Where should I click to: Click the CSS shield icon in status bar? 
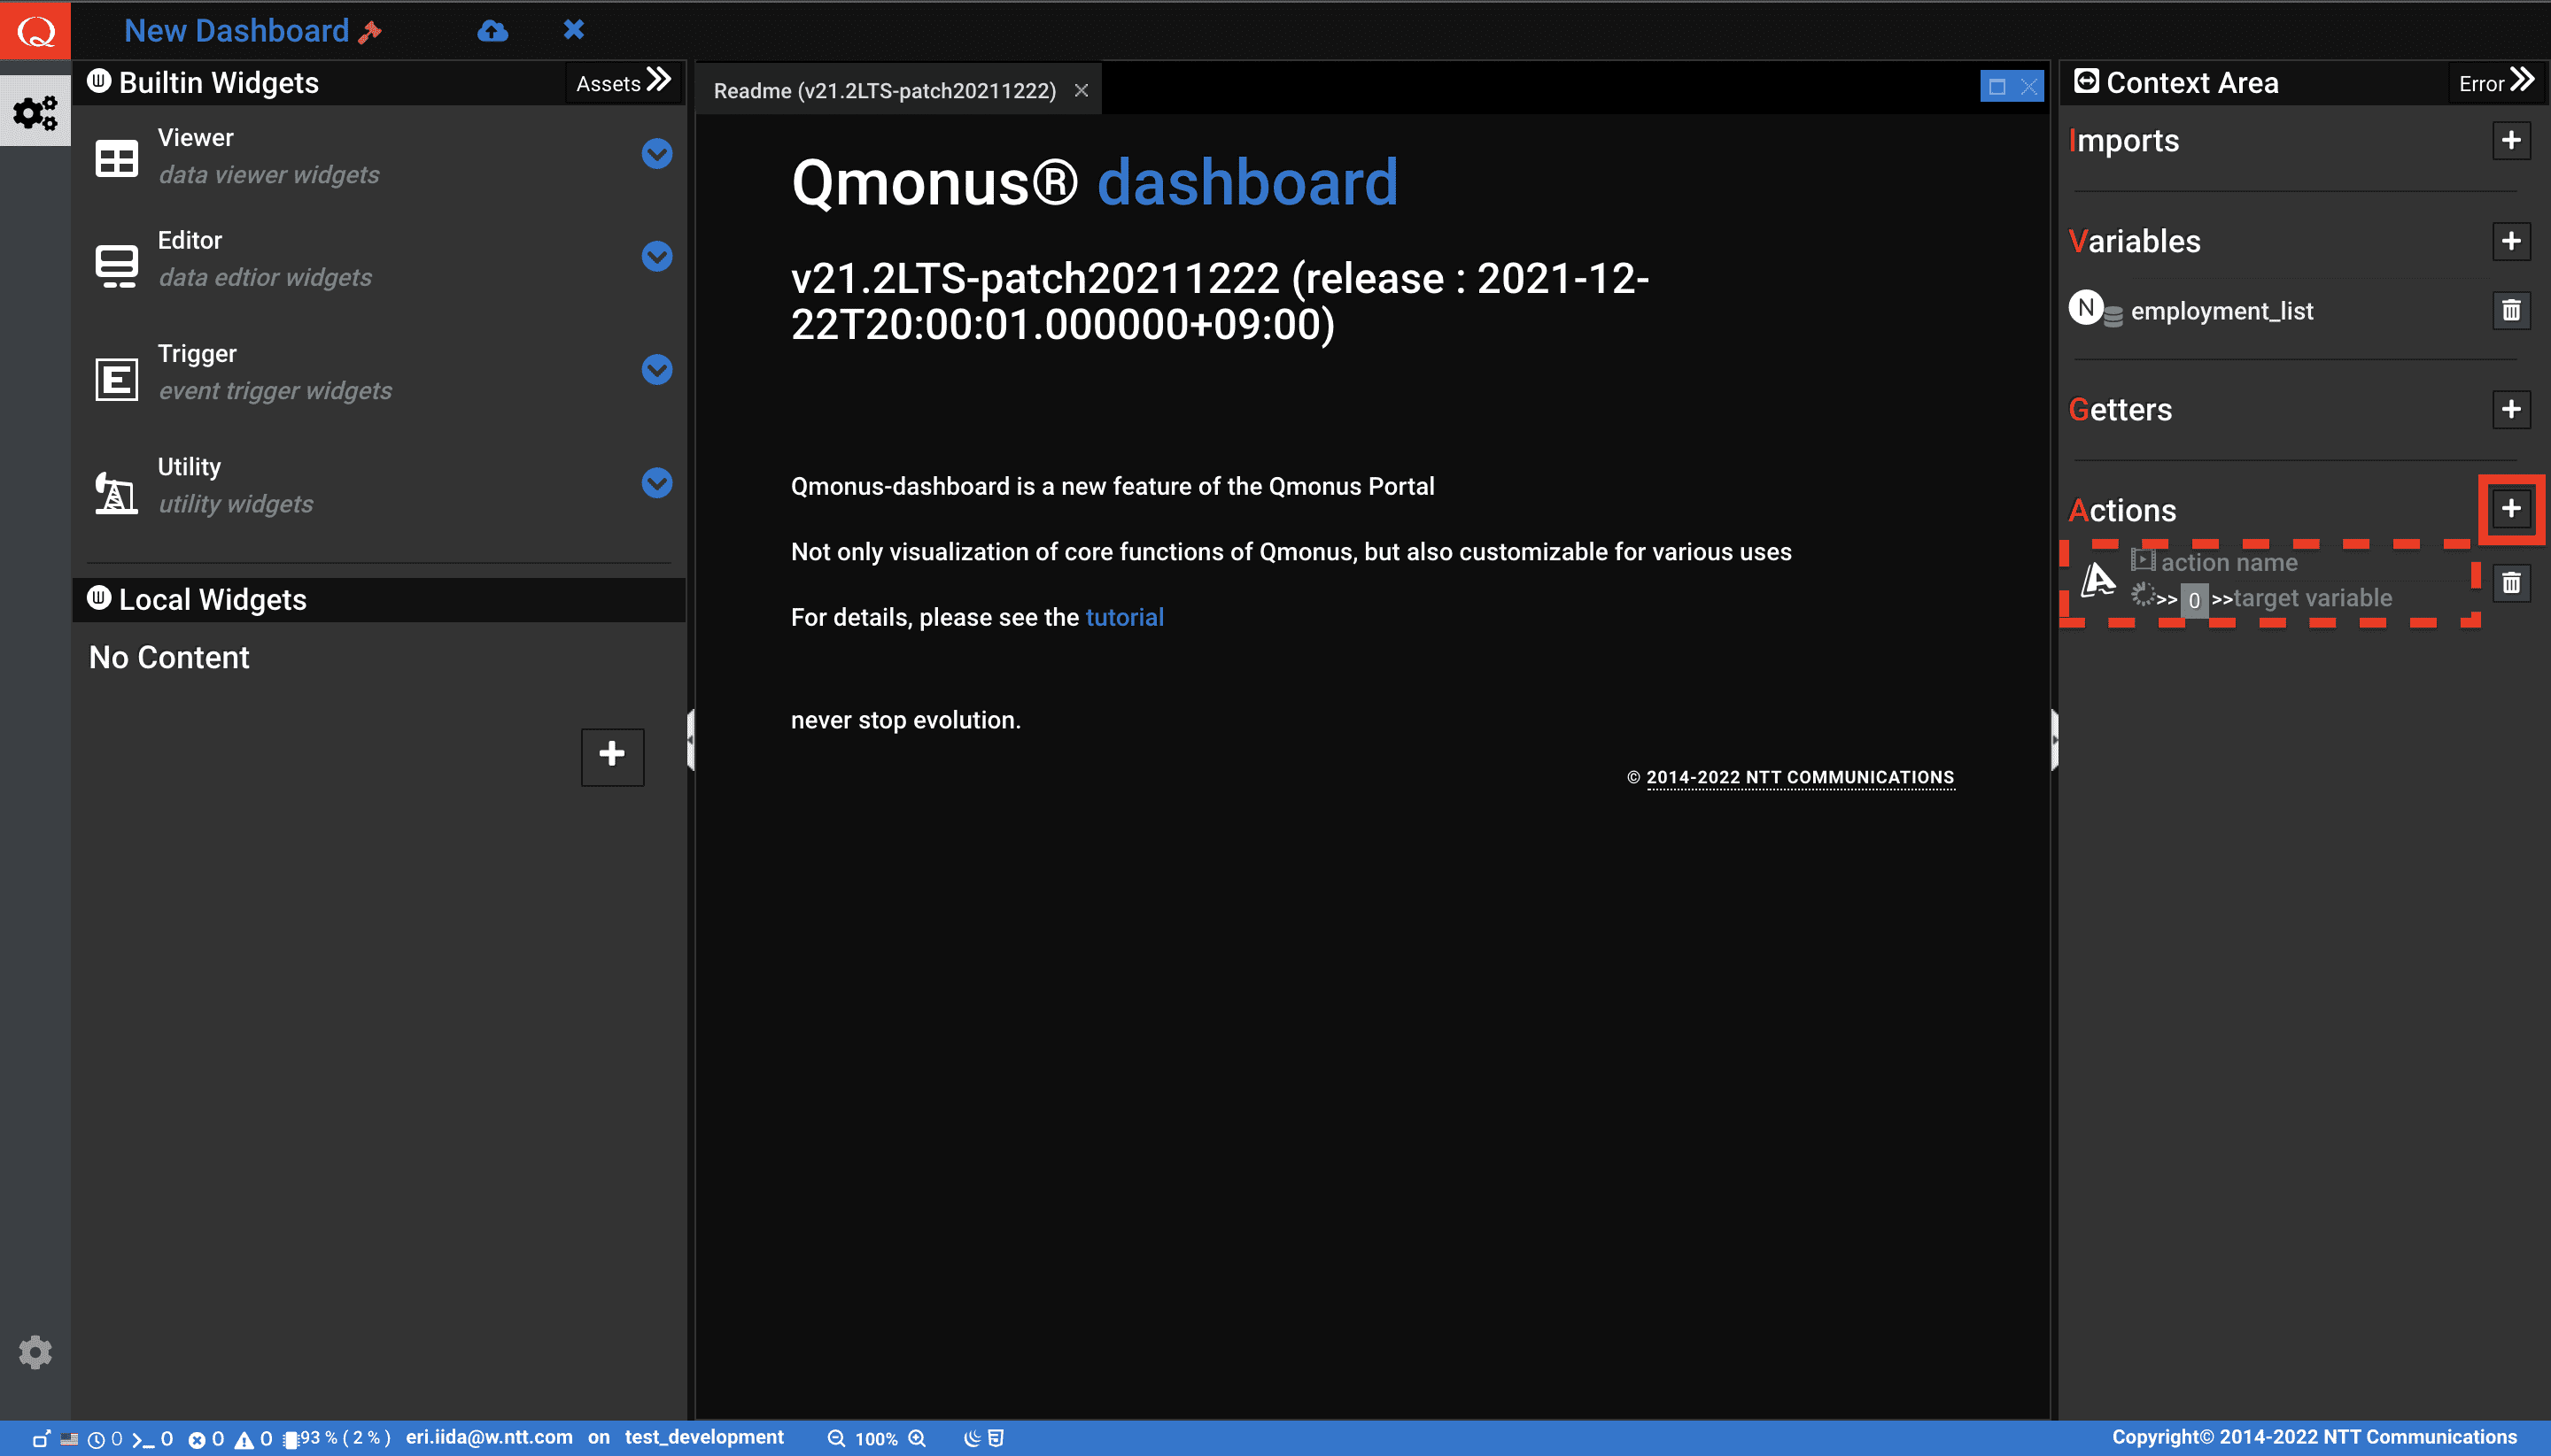996,1438
